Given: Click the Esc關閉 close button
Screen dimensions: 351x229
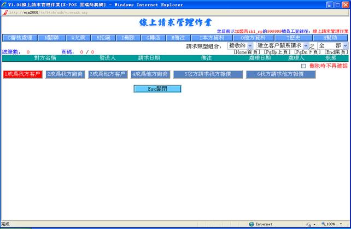Looking at the screenshot, I should tap(157, 89).
